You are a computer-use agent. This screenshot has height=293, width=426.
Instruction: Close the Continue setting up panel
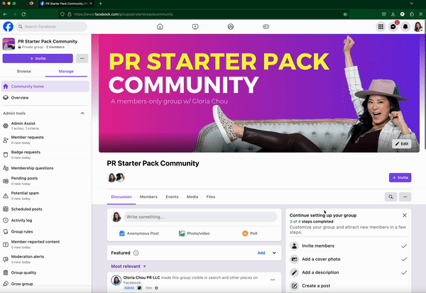405,214
